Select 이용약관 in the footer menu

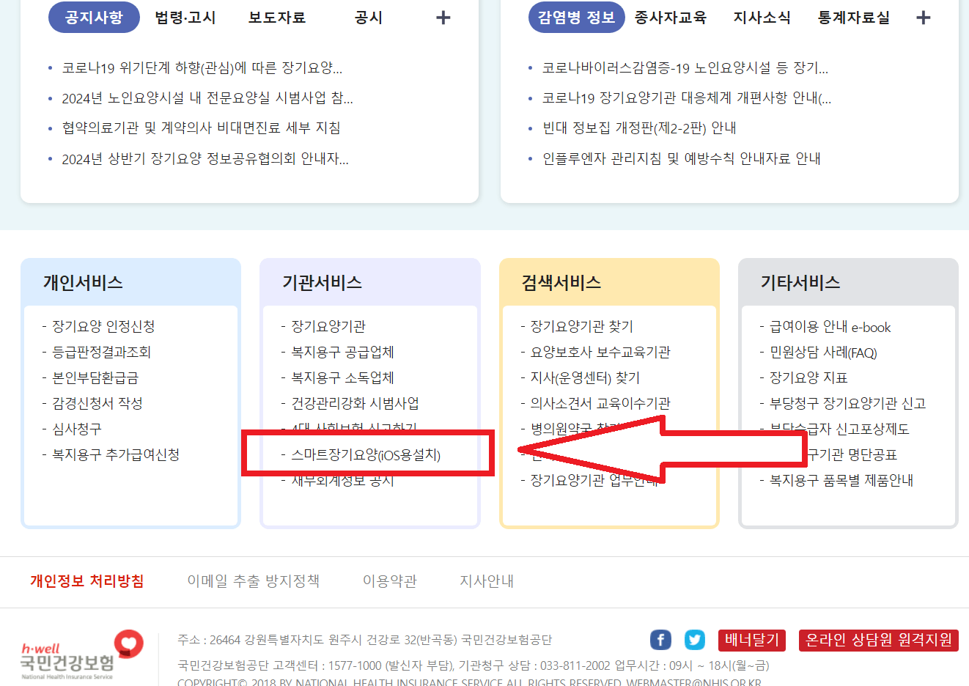coord(390,580)
